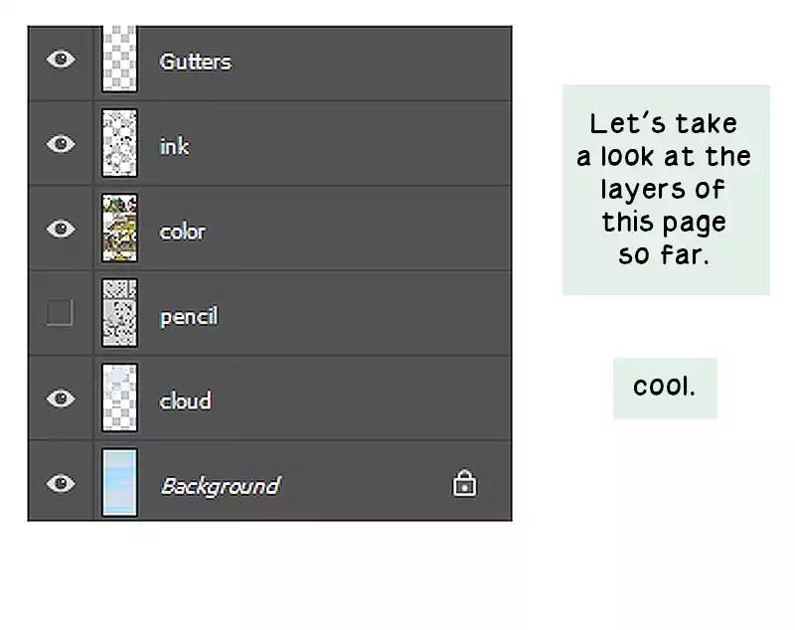795x630 pixels.
Task: Hide the Gutters layer via eye icon
Action: click(61, 60)
